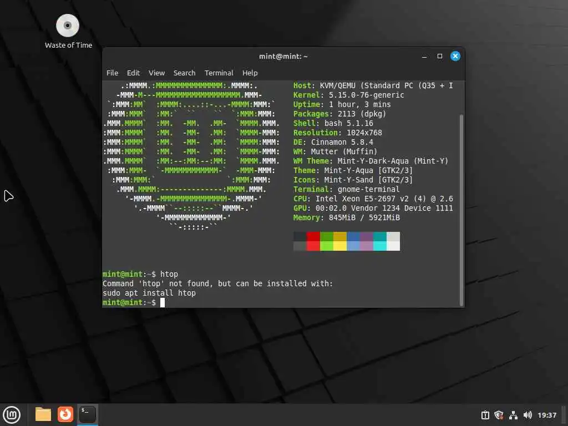
Task: Launch the Files manager from the panel
Action: 43,414
